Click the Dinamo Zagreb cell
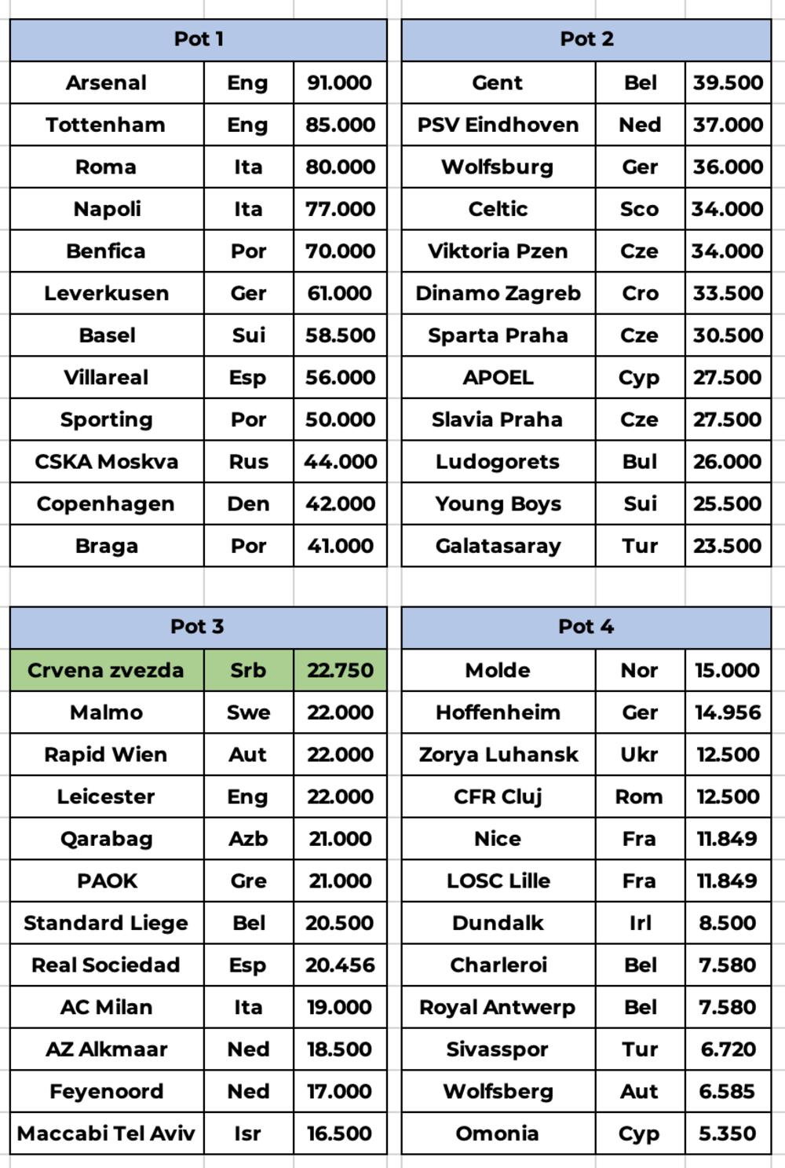This screenshot has width=785, height=1168. pos(498,293)
